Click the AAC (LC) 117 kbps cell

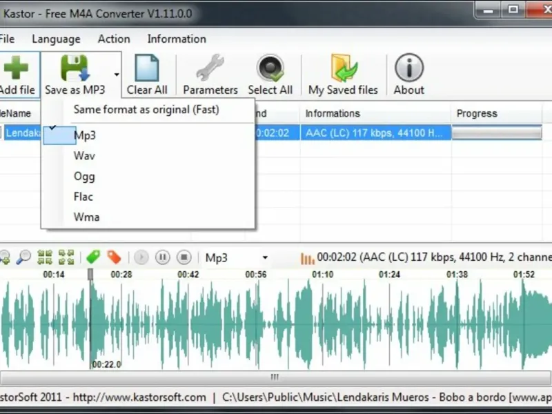[375, 133]
